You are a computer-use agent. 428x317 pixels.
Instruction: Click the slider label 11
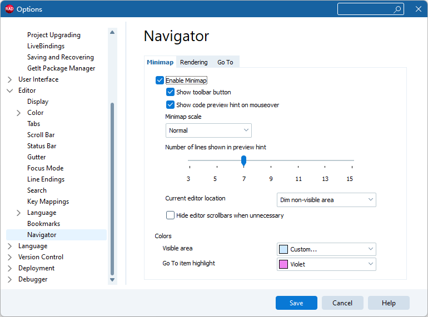tap(298, 179)
